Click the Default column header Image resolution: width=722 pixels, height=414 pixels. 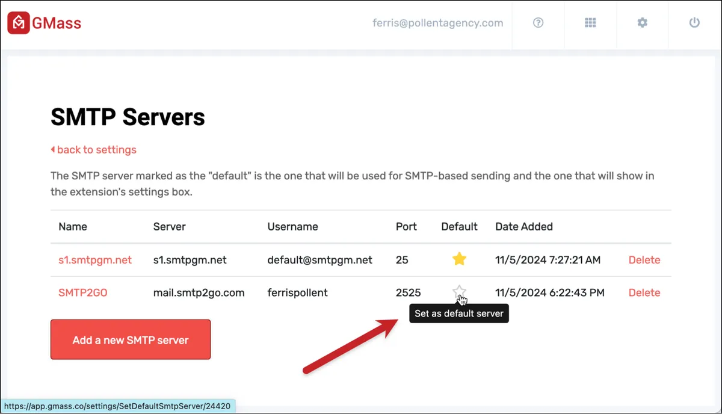(459, 227)
